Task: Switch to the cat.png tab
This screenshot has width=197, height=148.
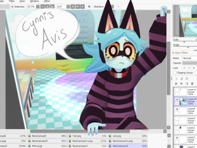Action: pos(127,136)
